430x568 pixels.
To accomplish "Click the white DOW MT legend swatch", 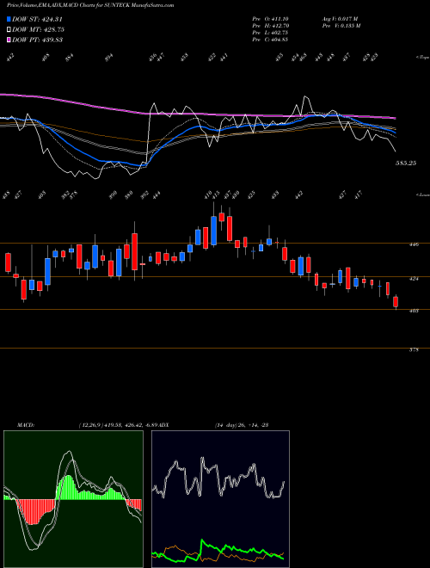I will pyautogui.click(x=9, y=29).
